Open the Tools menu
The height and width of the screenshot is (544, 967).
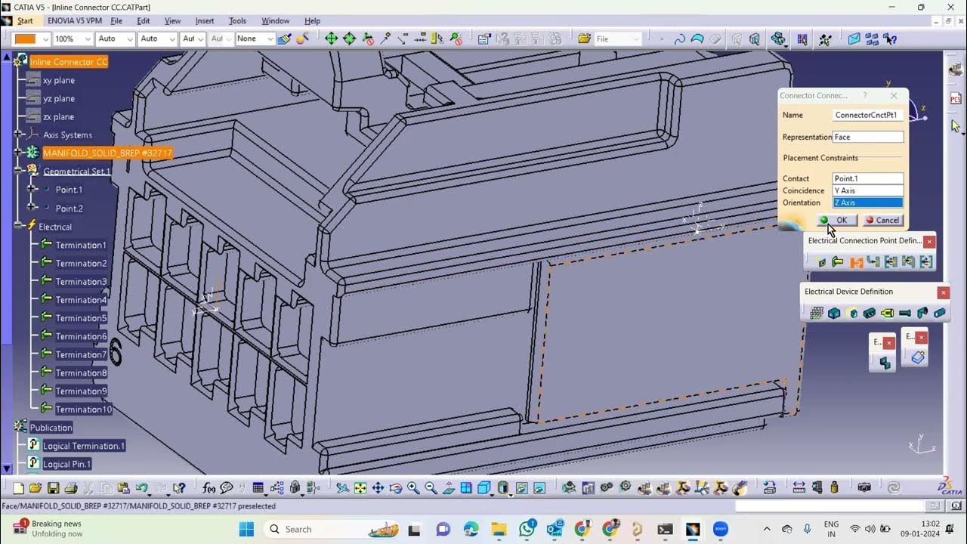(237, 21)
